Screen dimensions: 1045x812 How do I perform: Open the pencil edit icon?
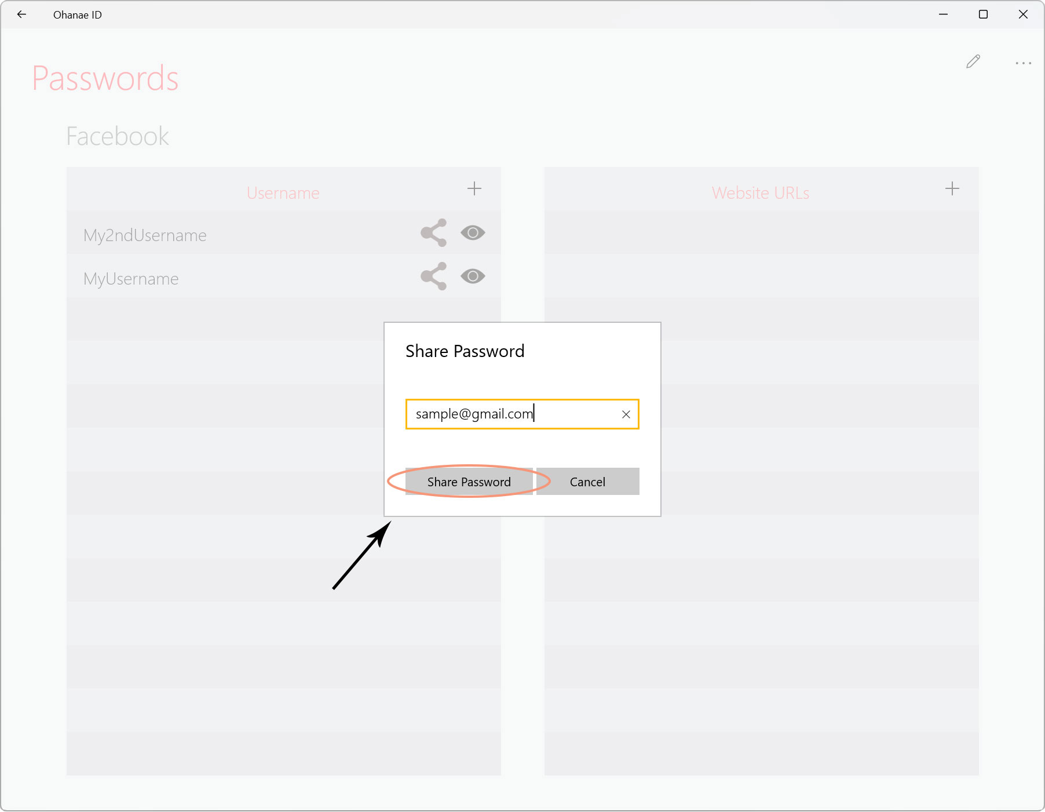973,61
